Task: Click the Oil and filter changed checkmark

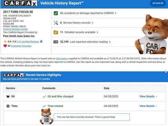Action: tap(44, 97)
